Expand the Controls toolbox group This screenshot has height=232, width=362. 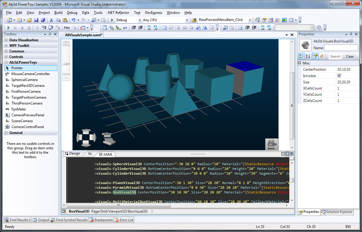6,57
